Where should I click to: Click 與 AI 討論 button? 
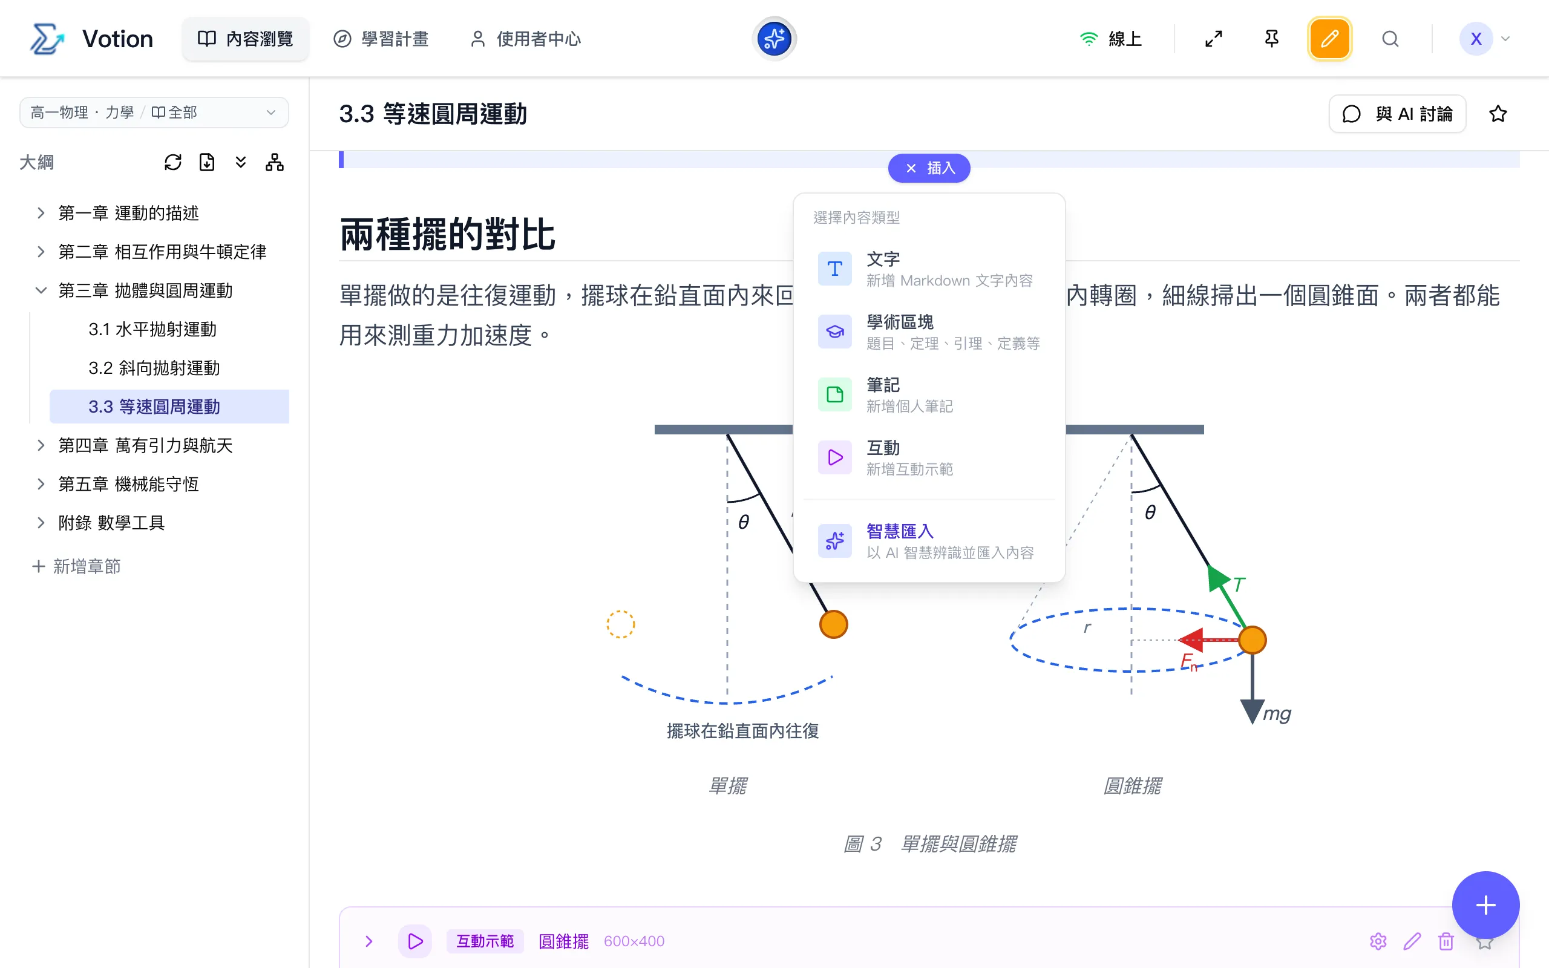click(1397, 114)
